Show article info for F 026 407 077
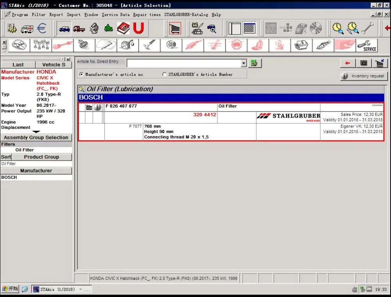This screenshot has height=297, width=391. (97, 107)
